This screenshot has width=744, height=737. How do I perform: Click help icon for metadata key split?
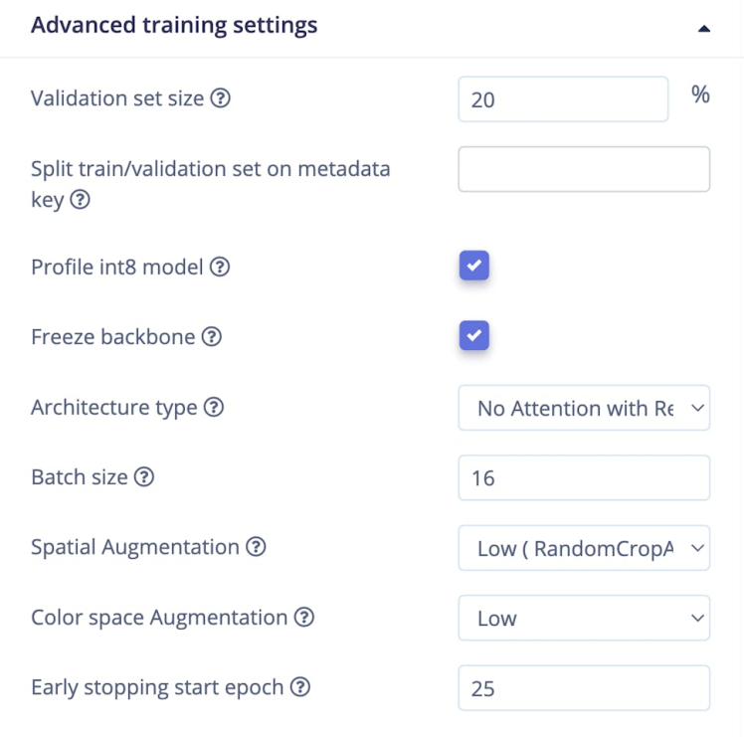pos(81,200)
